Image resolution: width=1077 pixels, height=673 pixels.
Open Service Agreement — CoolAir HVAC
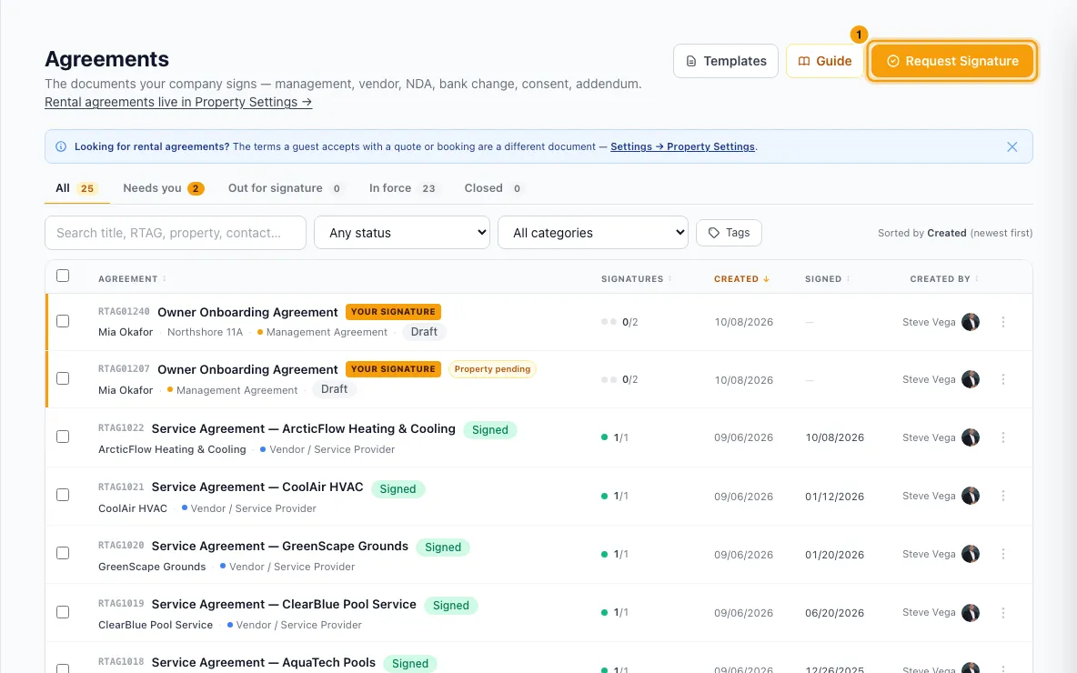[x=257, y=487]
